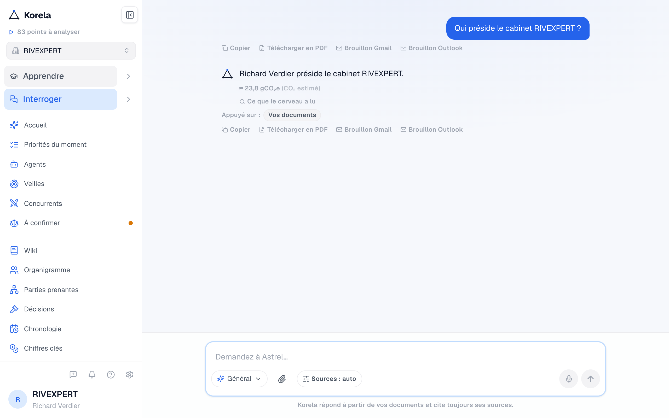The height and width of the screenshot is (418, 669).
Task: Send message with the up arrow button
Action: coord(590,379)
